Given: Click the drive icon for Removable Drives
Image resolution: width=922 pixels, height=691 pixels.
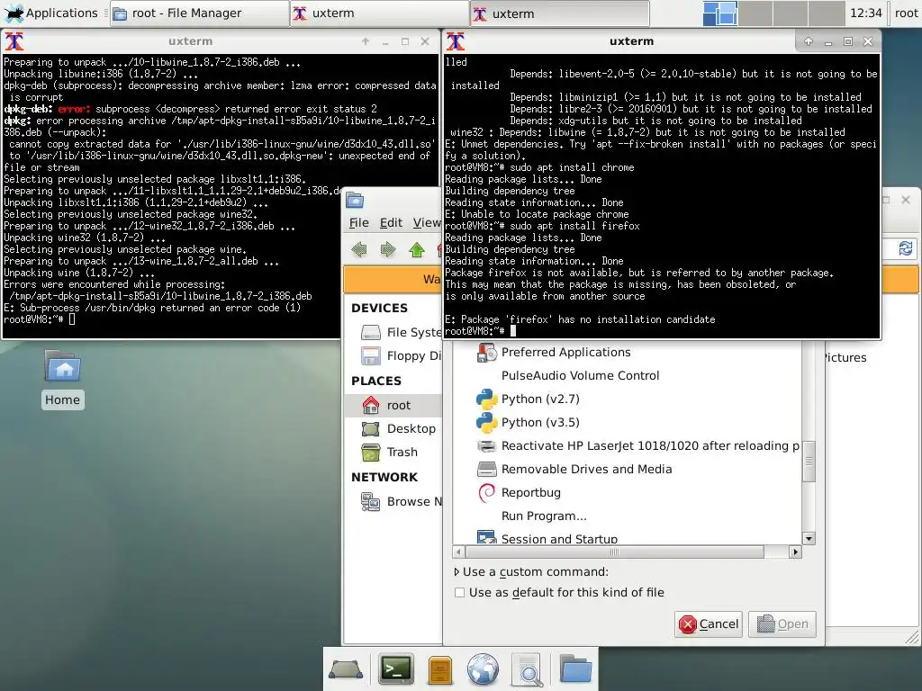Looking at the screenshot, I should click(x=486, y=470).
